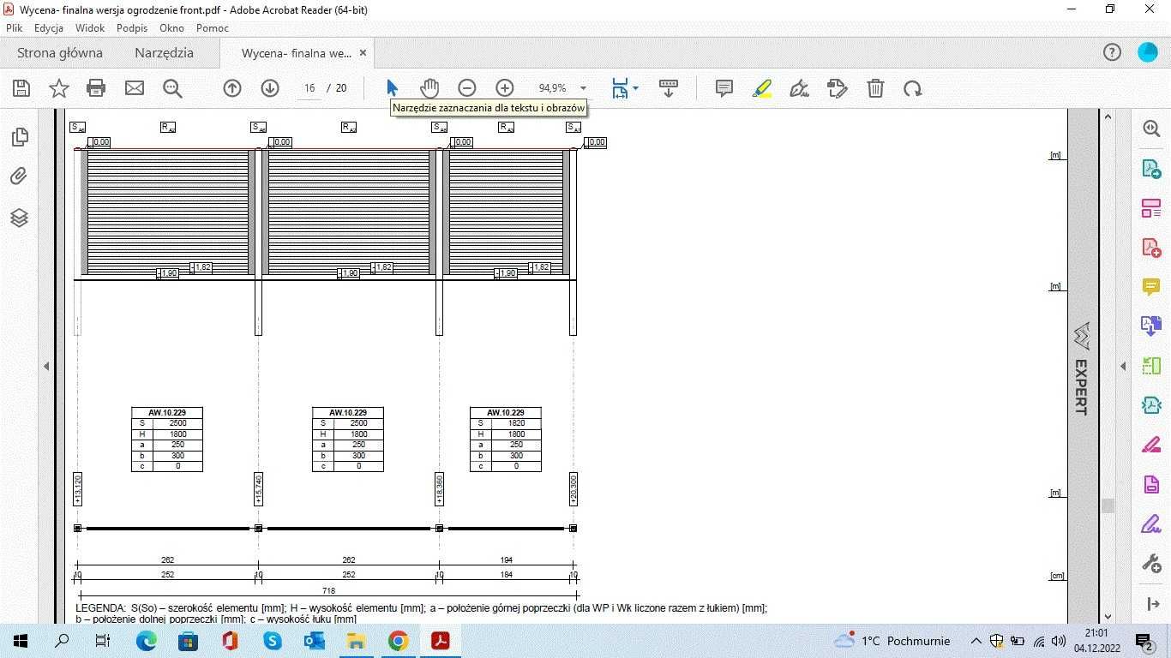Open the Plik menu
Screen dimensions: 1171x658
[x=14, y=28]
